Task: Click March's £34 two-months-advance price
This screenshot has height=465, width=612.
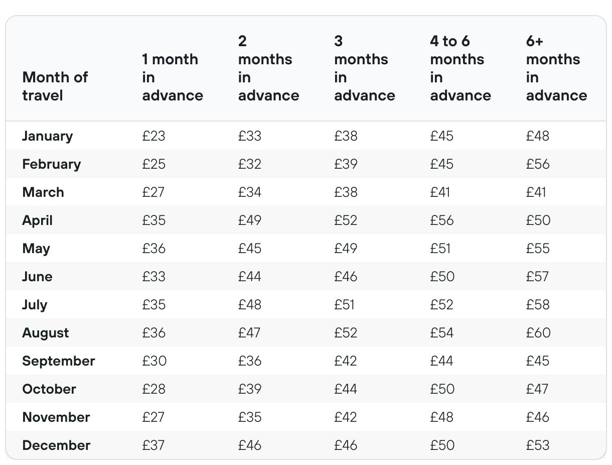Action: click(x=249, y=192)
